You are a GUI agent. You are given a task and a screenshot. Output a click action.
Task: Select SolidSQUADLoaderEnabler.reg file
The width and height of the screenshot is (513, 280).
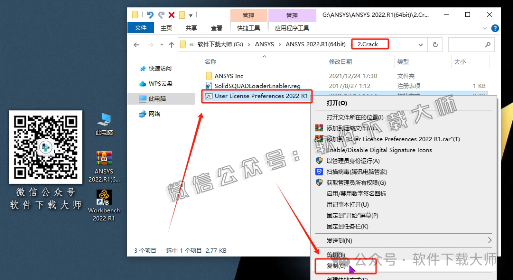coord(258,86)
